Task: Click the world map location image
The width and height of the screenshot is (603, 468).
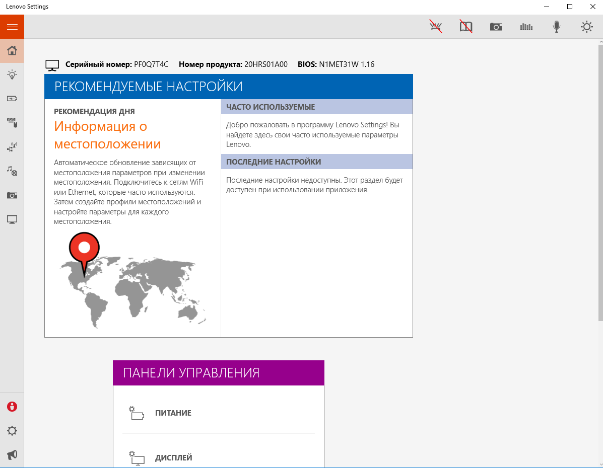Action: coord(132,280)
